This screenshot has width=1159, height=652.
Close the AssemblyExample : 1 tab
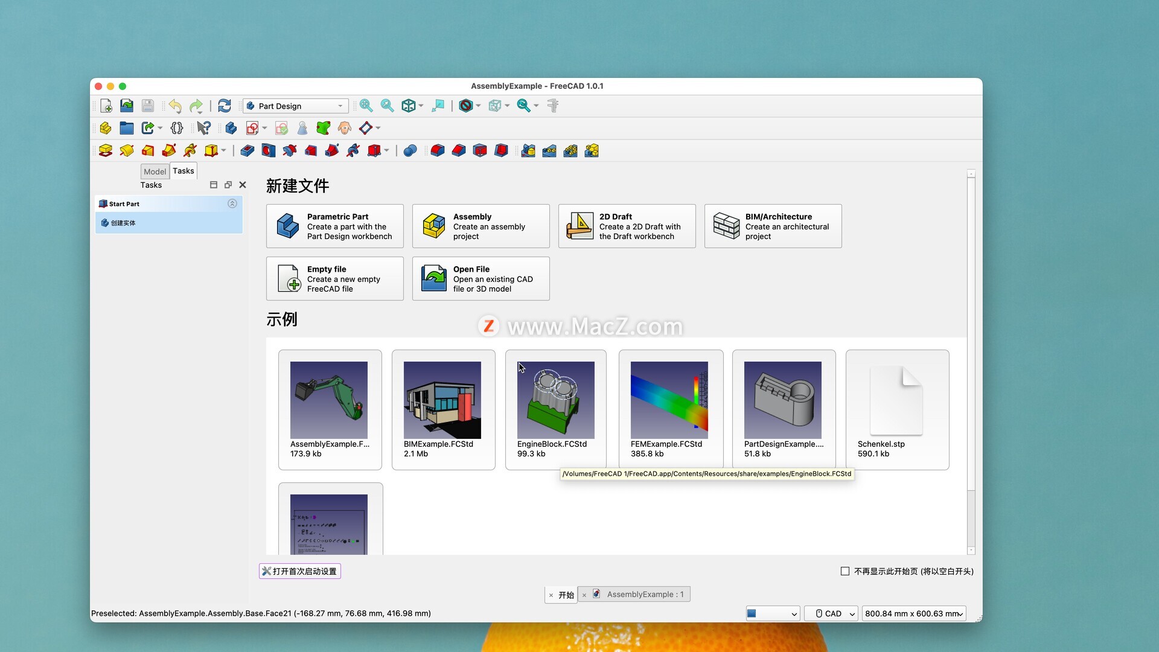584,595
